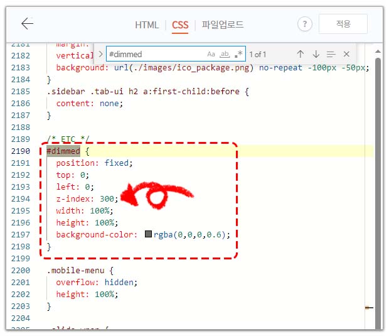Open the rgba color swatch picker

coord(148,234)
